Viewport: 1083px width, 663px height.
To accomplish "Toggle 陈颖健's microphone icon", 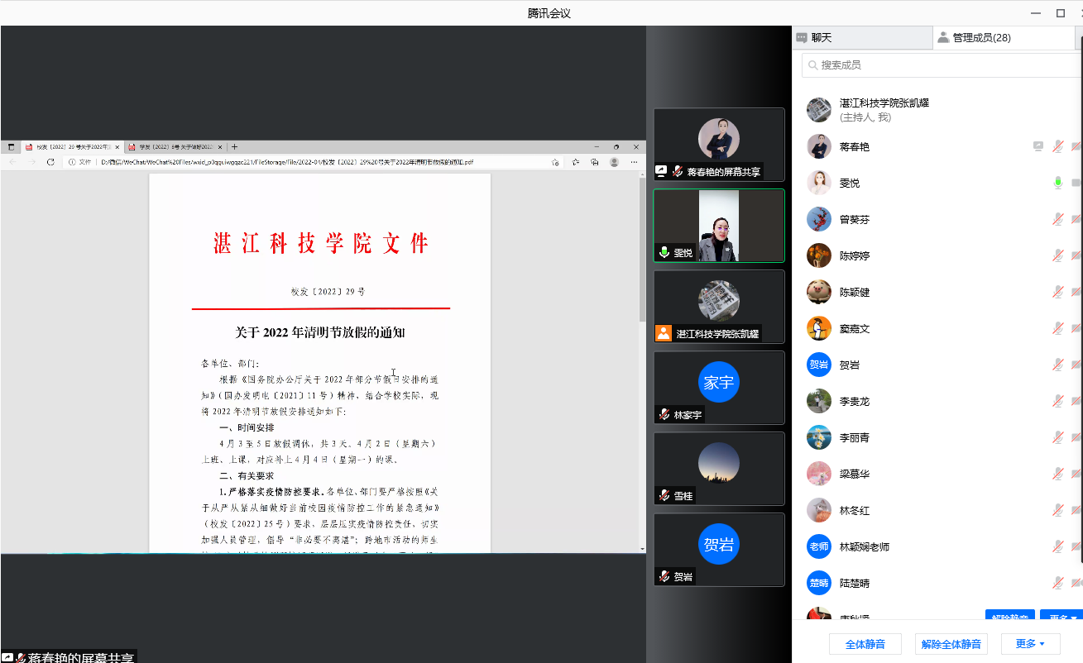I will [1057, 292].
